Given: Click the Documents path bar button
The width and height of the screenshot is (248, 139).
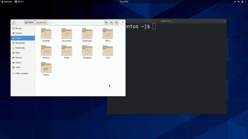Looking at the screenshot, I should click(x=41, y=22).
